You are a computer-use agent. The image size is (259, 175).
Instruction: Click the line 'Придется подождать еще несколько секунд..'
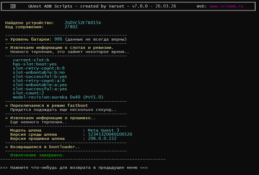point(63,110)
